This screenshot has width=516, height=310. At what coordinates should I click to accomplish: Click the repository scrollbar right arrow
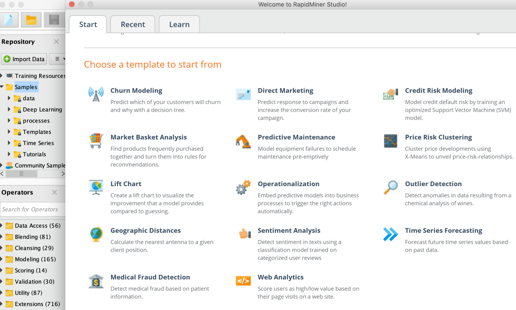63,173
